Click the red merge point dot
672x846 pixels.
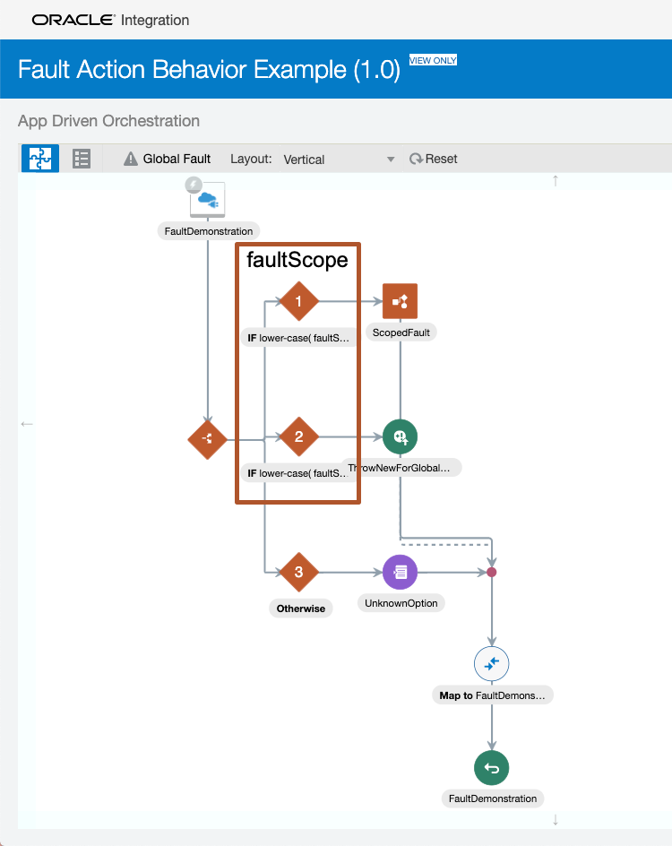[x=491, y=572]
